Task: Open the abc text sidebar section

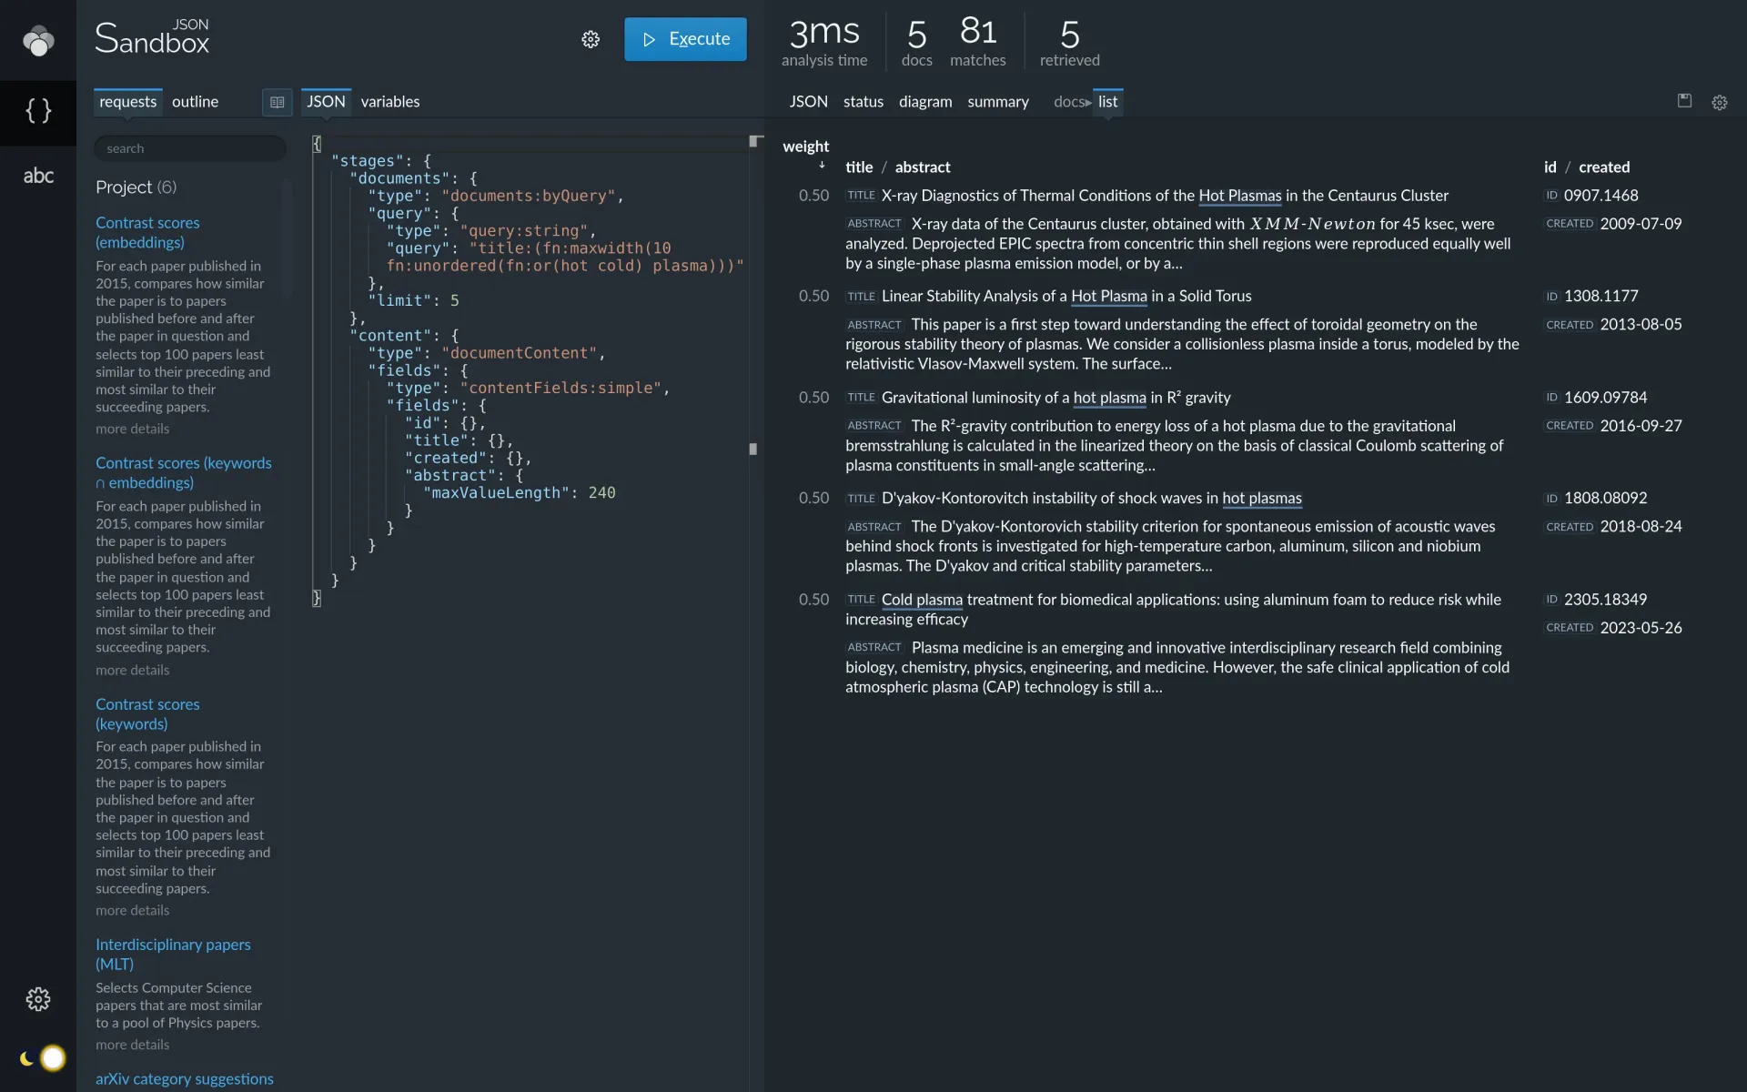Action: [38, 176]
